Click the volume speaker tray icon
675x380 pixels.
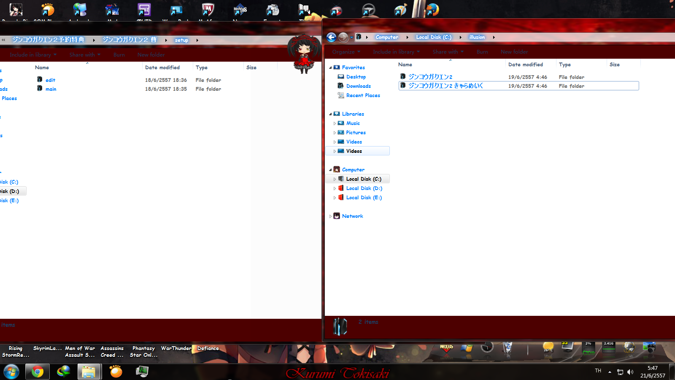[630, 372]
